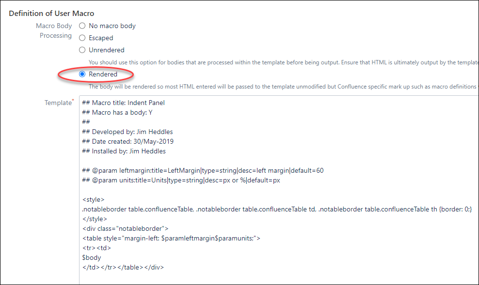Click the "<style>" tag in the template
The image size is (479, 285).
click(93, 199)
